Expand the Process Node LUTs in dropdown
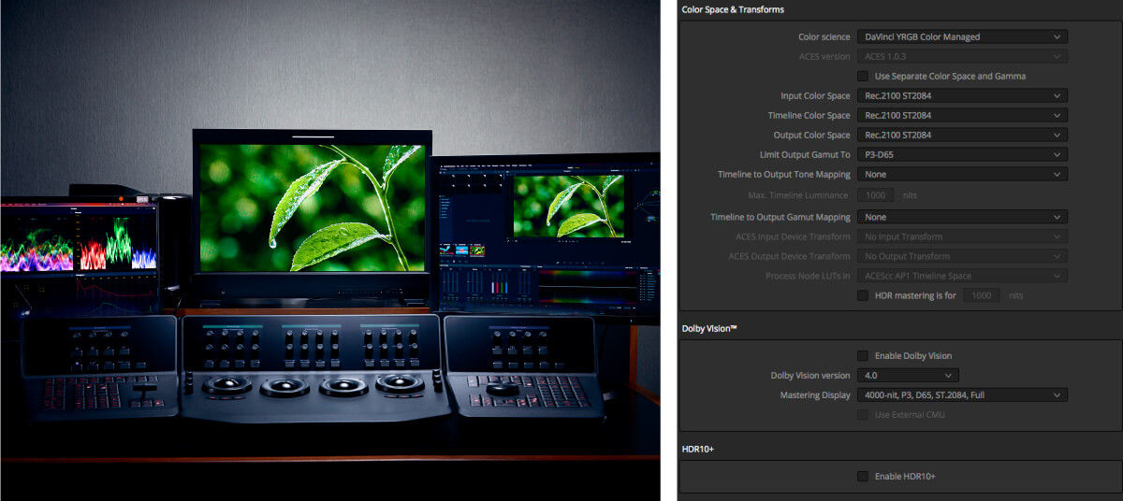1123x501 pixels. tap(961, 276)
